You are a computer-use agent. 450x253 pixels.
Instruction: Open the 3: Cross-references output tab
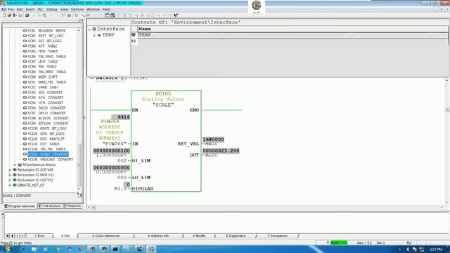tap(105, 236)
